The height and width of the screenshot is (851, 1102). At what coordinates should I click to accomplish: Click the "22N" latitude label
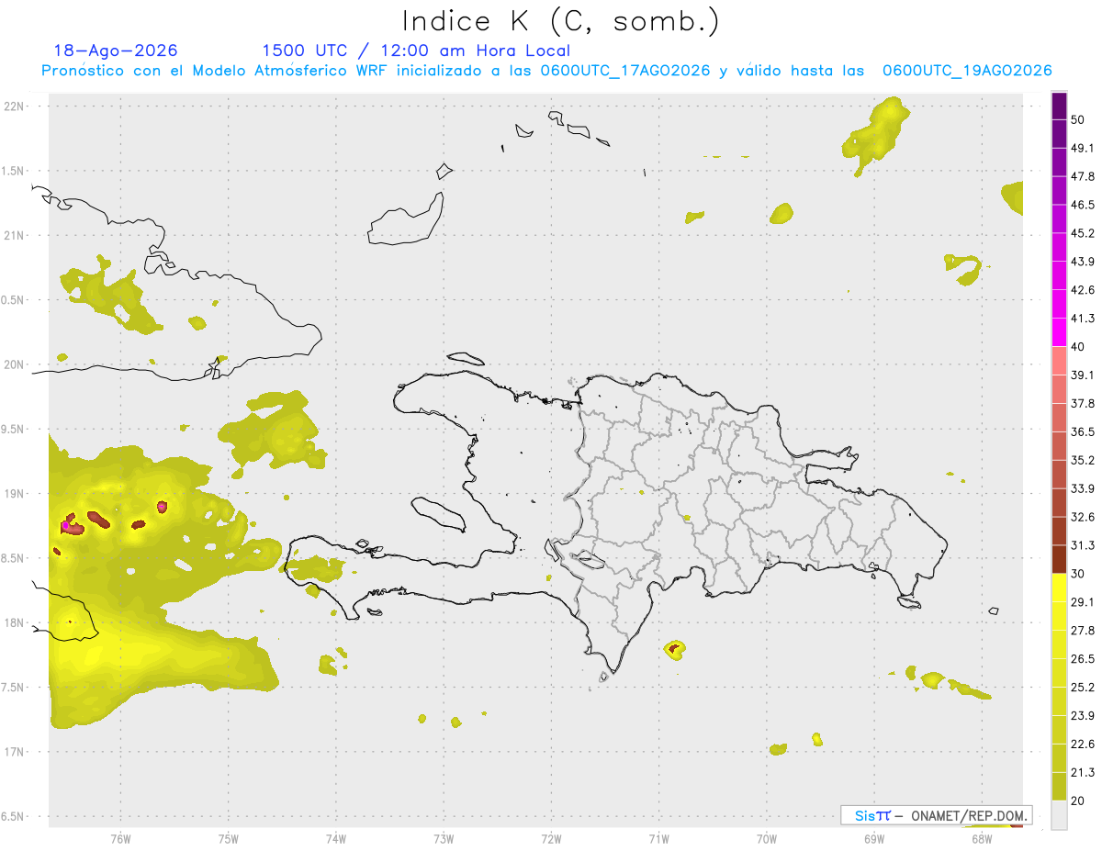point(15,106)
